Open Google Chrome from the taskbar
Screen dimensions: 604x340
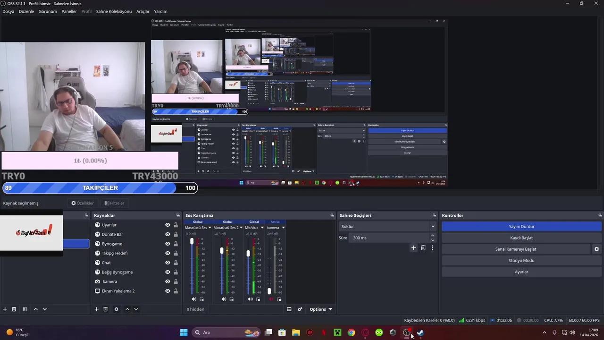[352, 332]
